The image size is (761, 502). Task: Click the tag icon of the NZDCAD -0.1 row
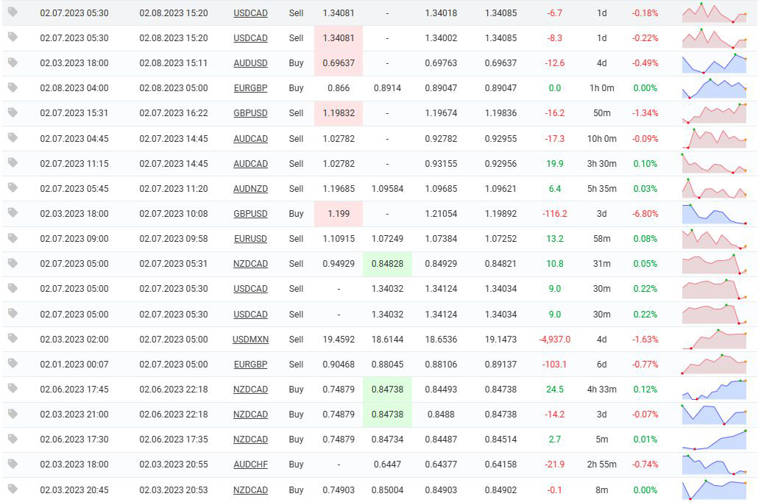point(13,489)
